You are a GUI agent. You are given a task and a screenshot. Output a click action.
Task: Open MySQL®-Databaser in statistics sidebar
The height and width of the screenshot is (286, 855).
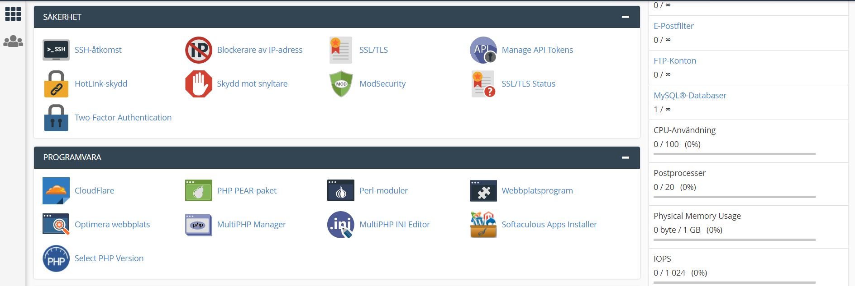[x=689, y=96]
